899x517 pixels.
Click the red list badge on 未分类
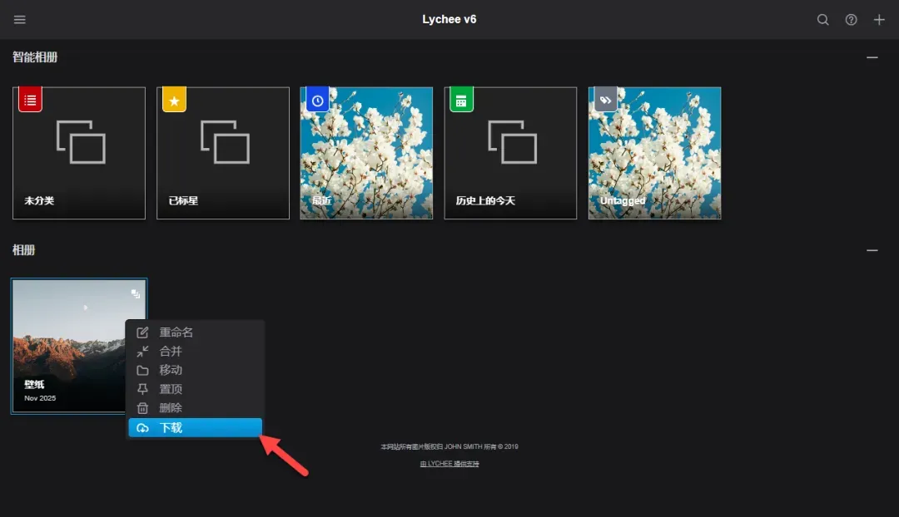31,101
